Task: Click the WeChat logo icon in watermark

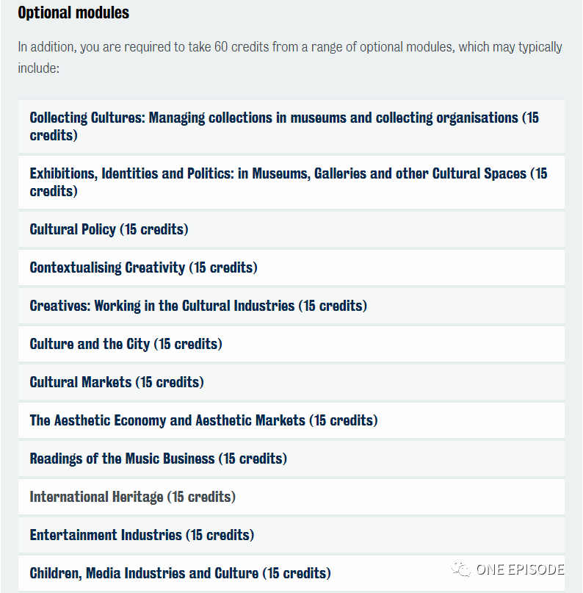Action: pos(462,569)
